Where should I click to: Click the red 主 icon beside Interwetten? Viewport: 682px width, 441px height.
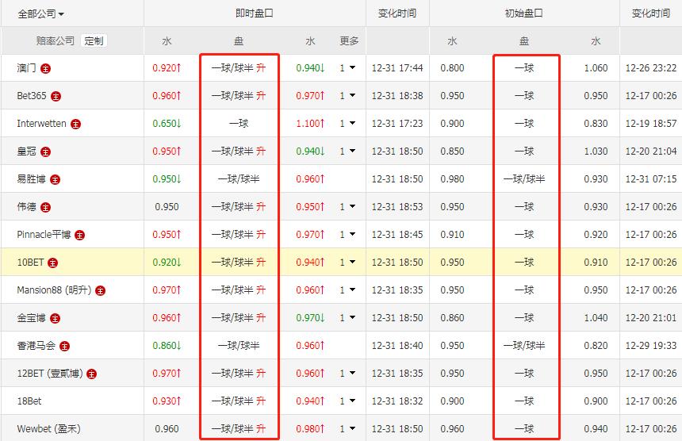pos(75,124)
